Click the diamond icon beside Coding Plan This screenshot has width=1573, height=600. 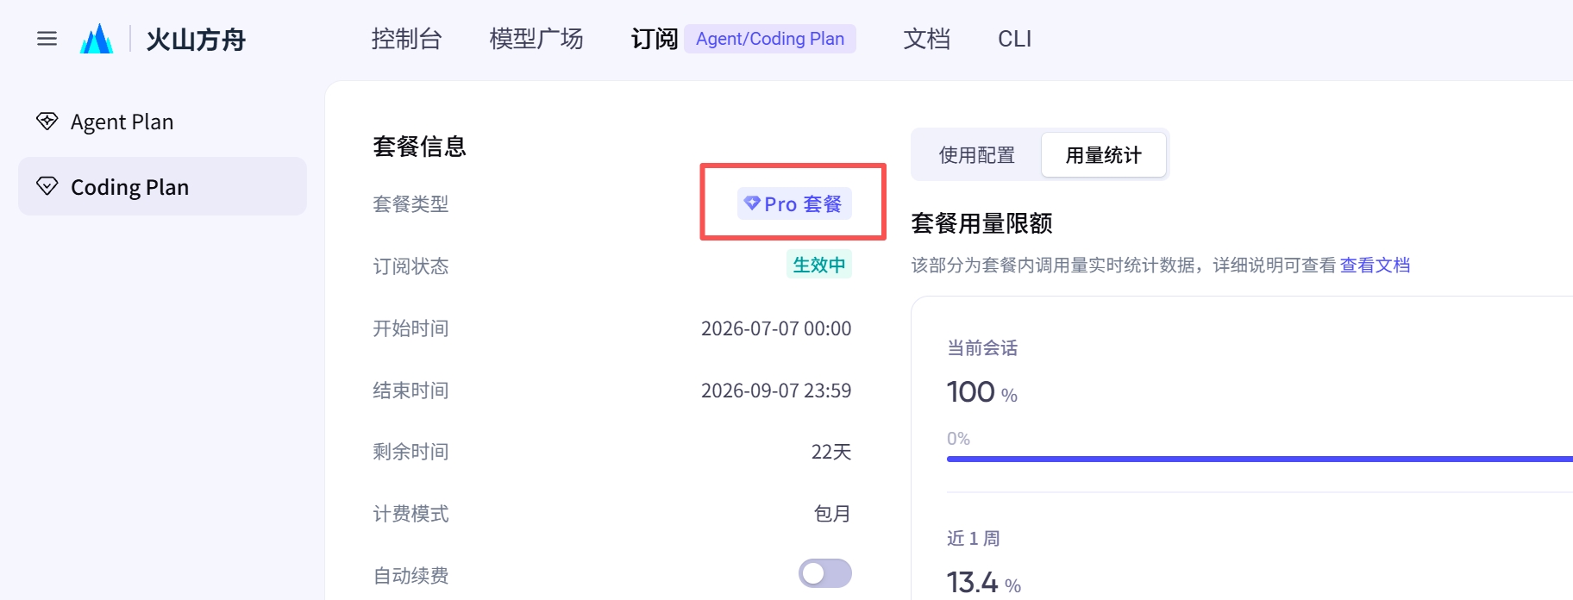(x=47, y=186)
